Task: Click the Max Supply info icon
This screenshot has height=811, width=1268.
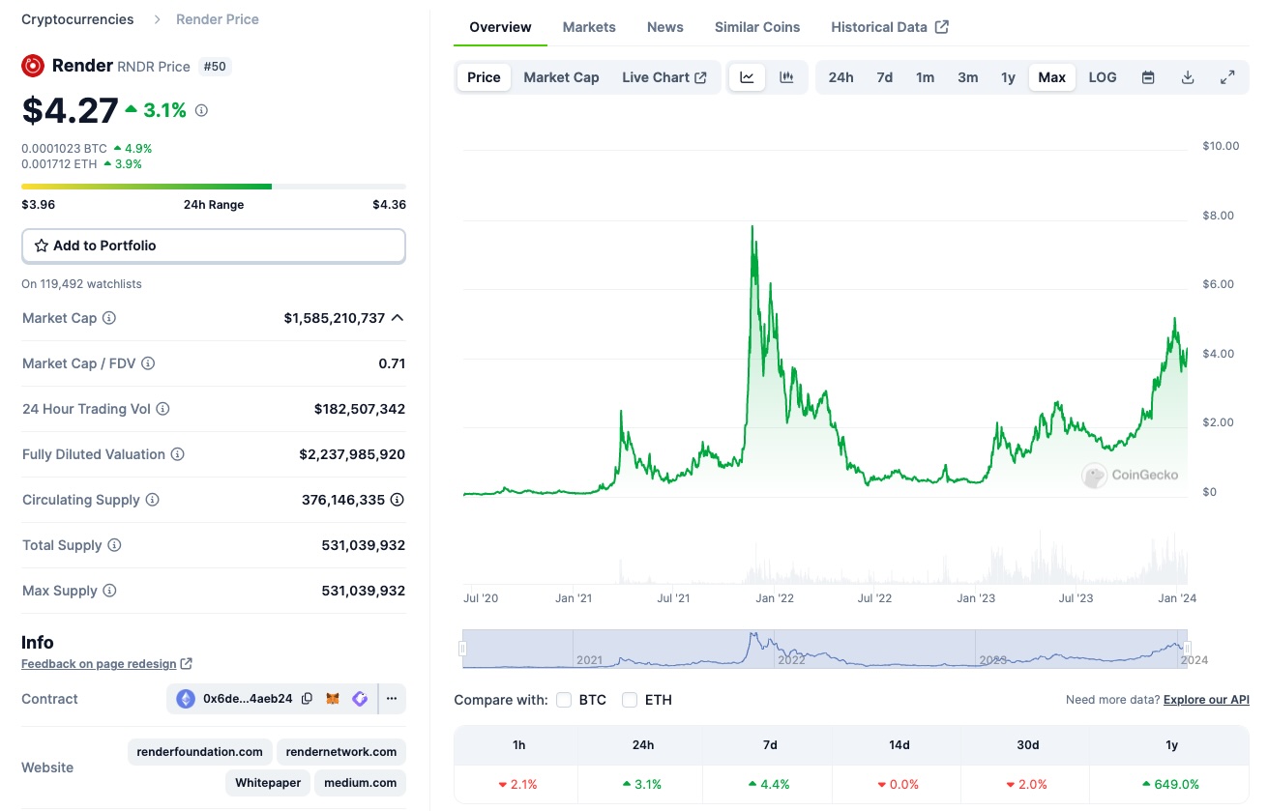Action: 109,591
